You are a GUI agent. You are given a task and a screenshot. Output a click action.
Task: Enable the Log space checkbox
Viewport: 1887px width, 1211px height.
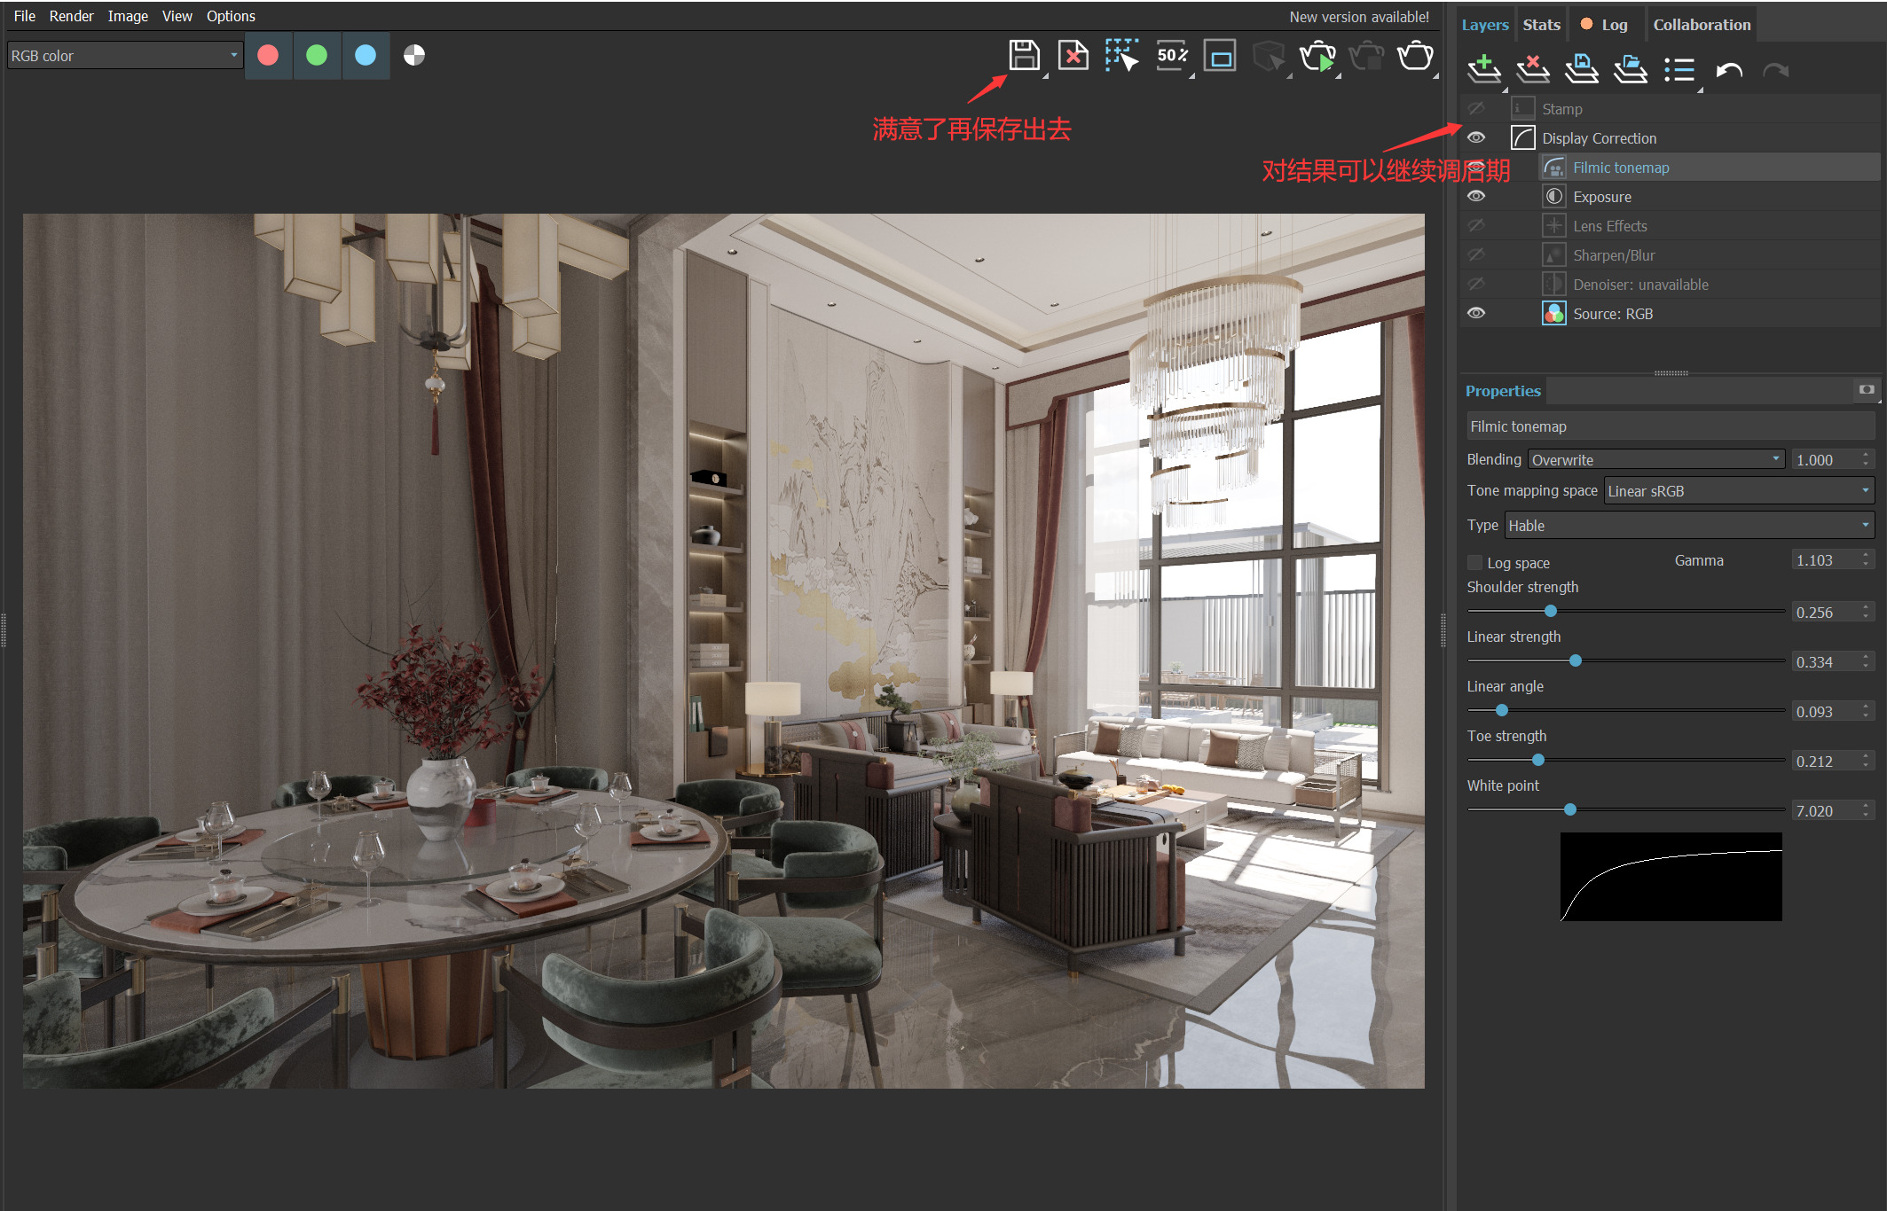point(1475,562)
